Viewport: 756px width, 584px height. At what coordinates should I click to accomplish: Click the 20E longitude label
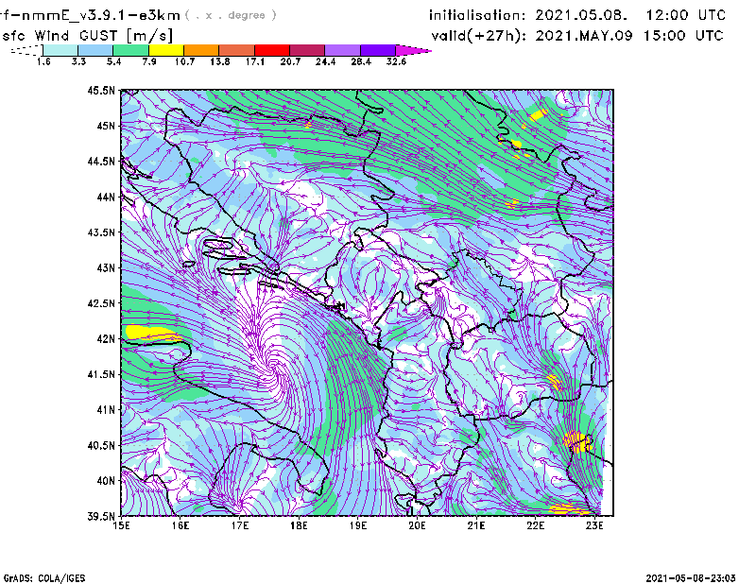(417, 525)
